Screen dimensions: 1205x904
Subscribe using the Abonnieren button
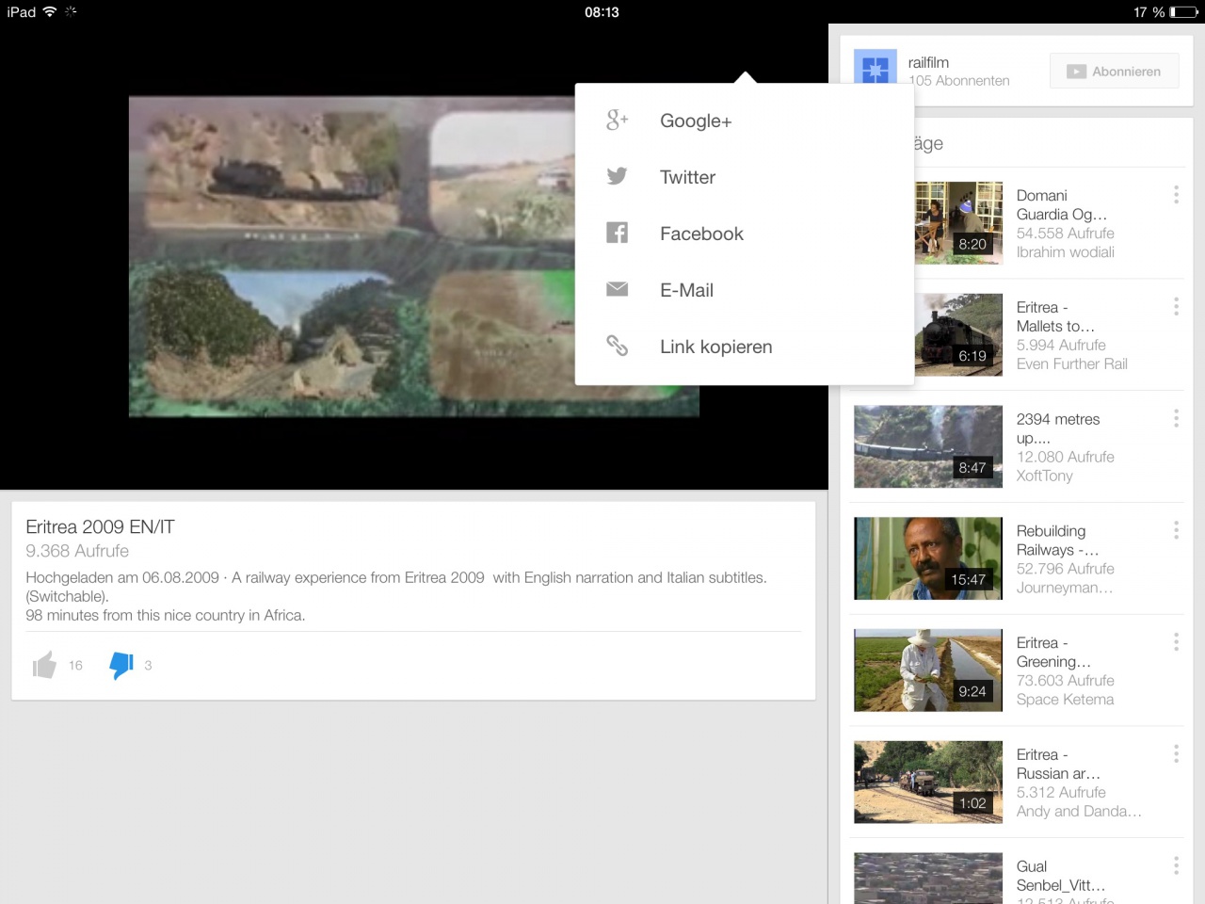coord(1114,72)
